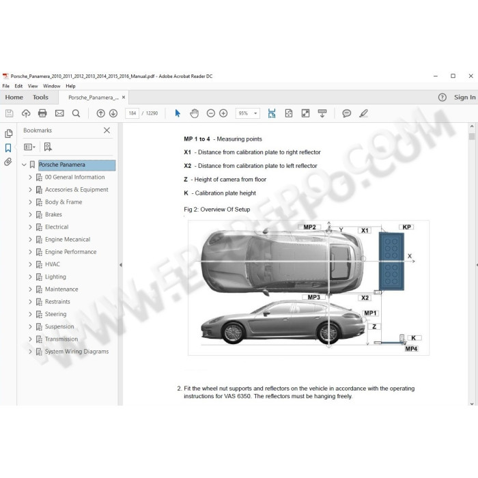The height and width of the screenshot is (478, 478).
Task: Collapse the left navigation pane arrow
Action: tap(121, 265)
